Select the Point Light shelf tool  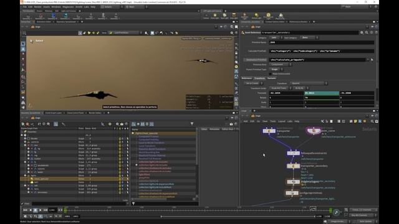click(215, 16)
